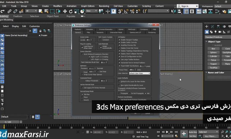This screenshot has height=139, width=231.
Task: Click the Unlink Selection broken chain icon
Action: click(x=15, y=11)
